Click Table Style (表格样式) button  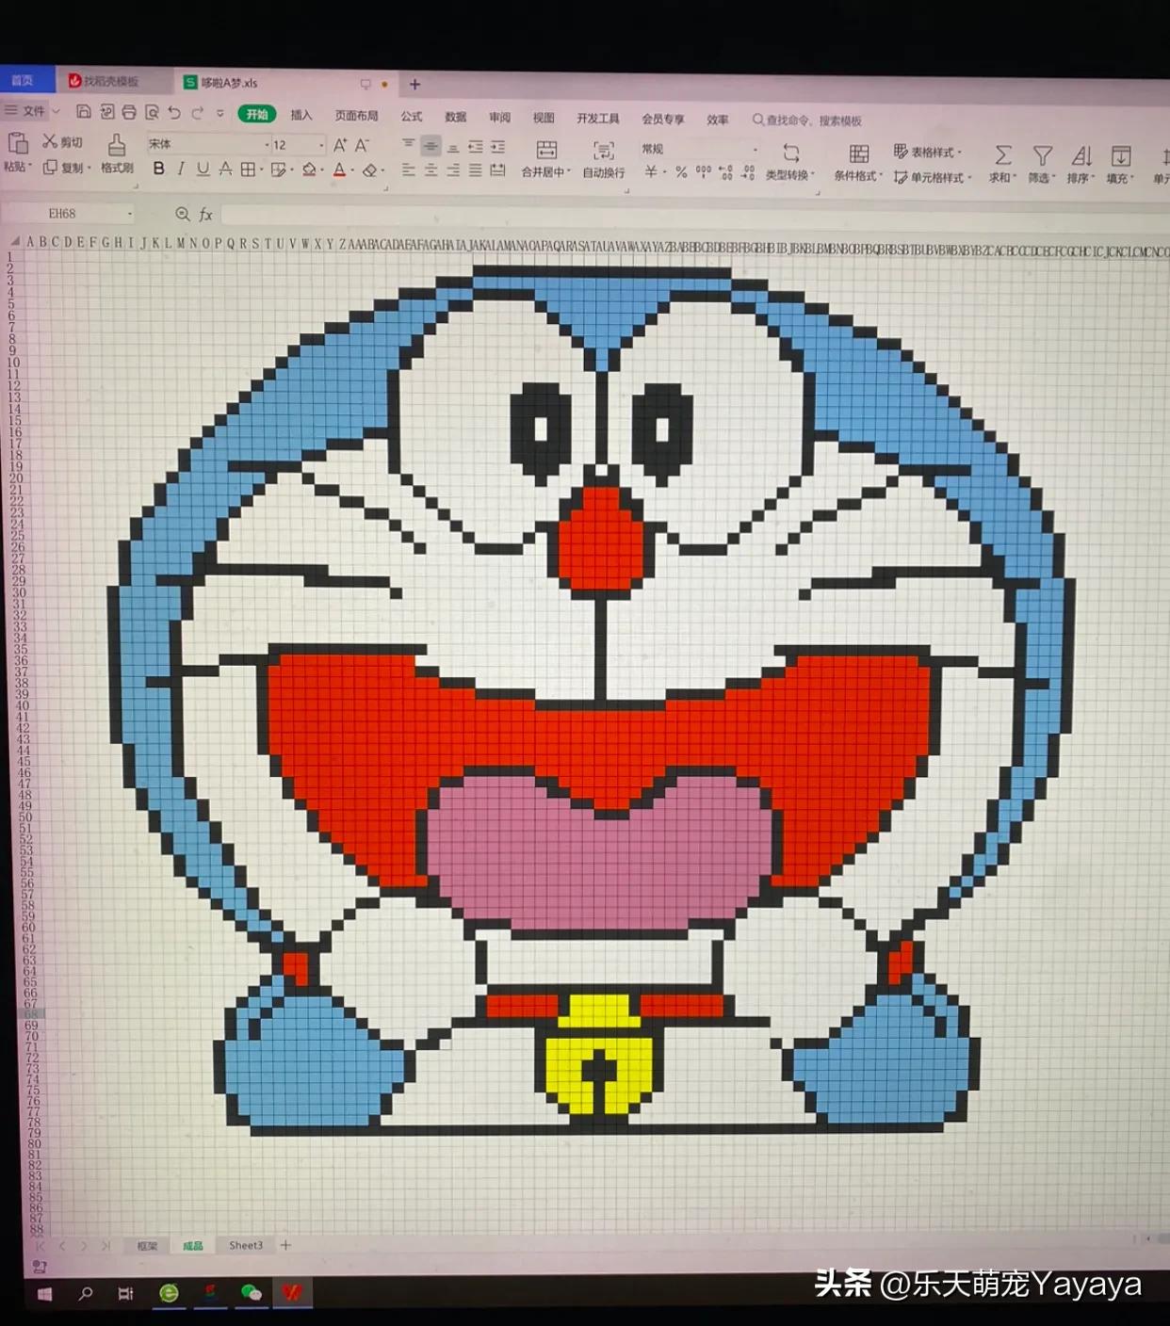pyautogui.click(x=927, y=151)
